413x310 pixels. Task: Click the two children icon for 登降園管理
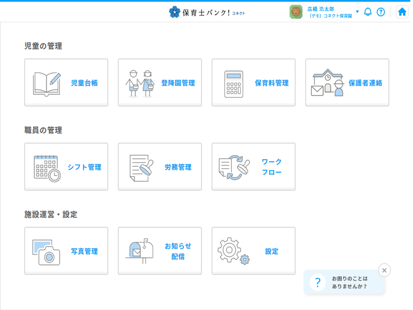point(140,83)
